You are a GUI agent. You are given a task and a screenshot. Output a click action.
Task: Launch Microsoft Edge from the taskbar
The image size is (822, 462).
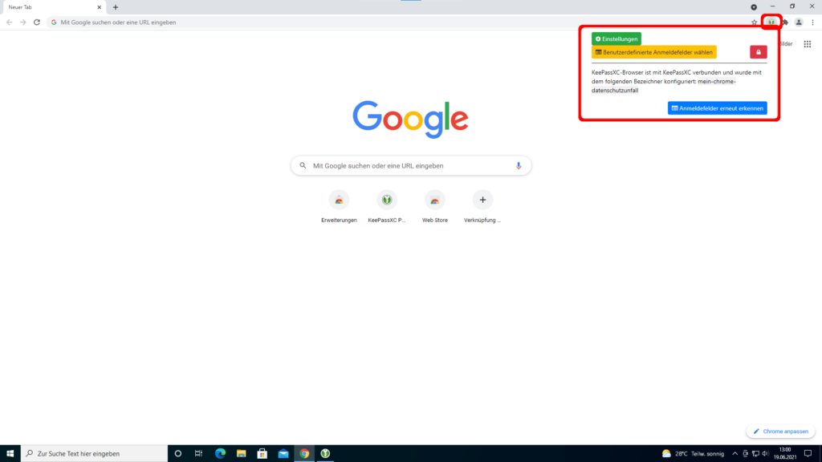click(x=220, y=454)
